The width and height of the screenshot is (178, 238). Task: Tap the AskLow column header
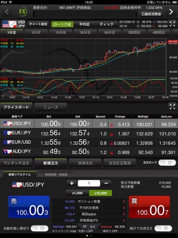click(166, 117)
